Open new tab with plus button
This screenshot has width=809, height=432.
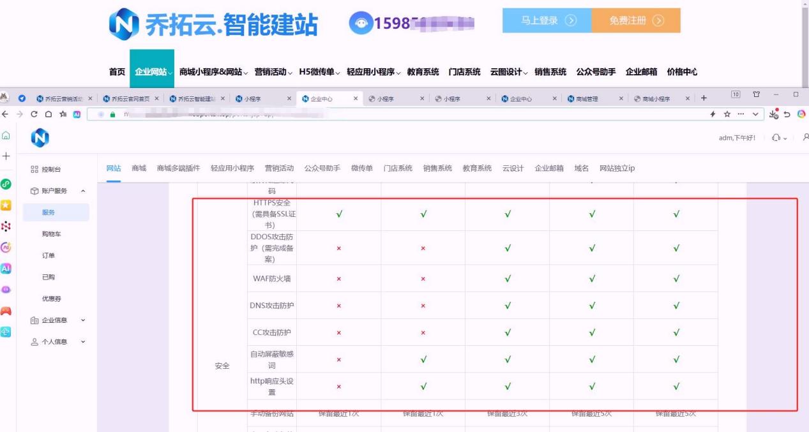(x=704, y=98)
